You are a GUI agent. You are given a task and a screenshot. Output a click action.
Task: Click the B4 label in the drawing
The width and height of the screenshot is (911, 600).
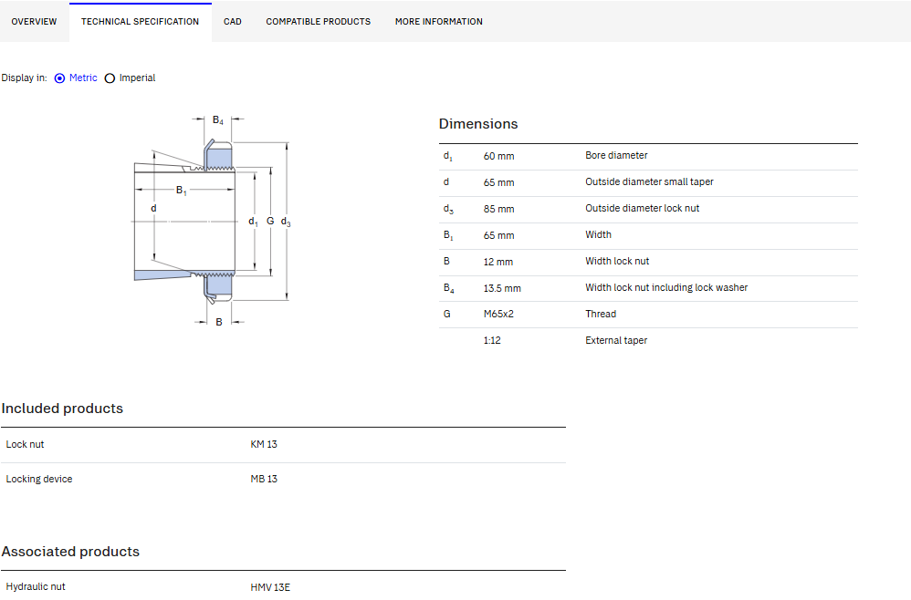point(218,120)
